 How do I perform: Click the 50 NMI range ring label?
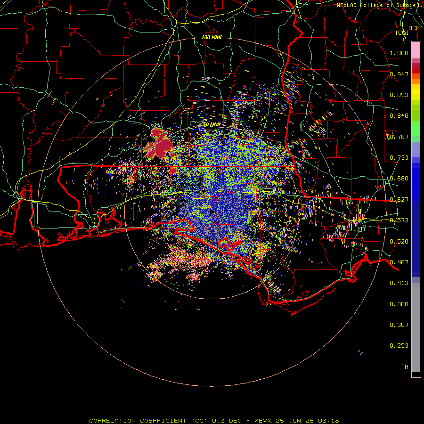[212, 125]
